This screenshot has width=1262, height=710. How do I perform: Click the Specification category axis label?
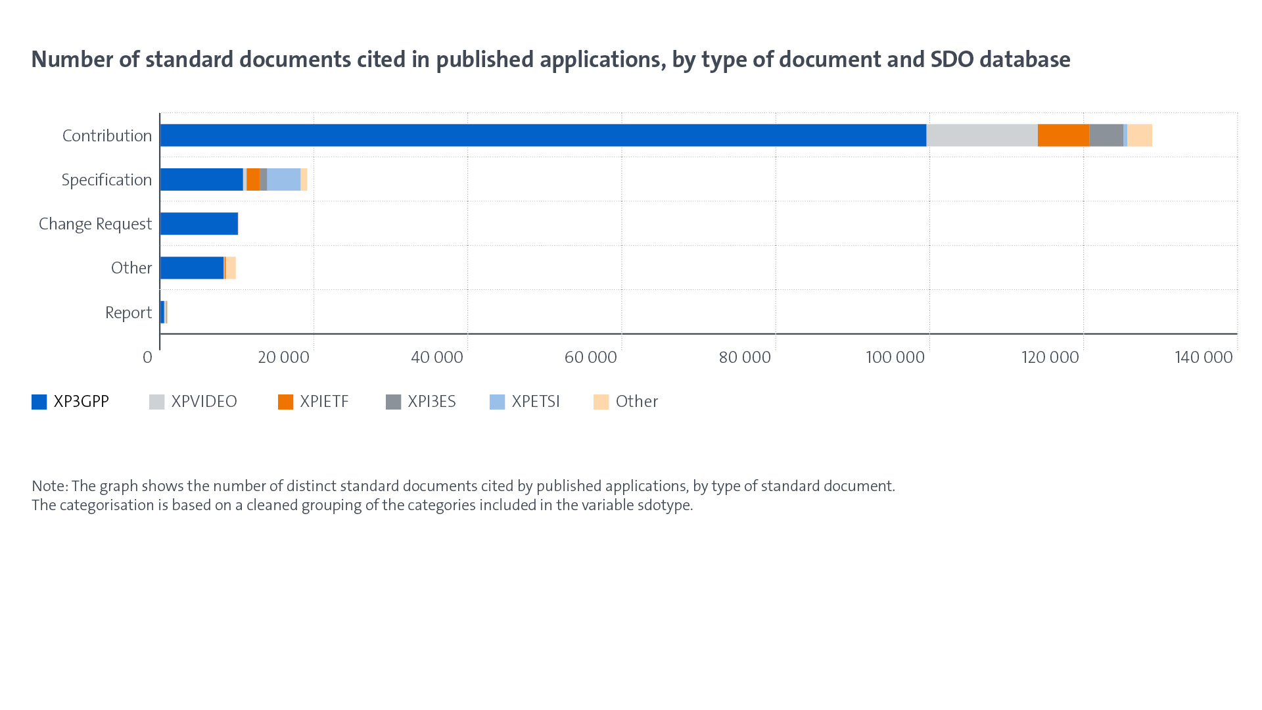coord(106,179)
